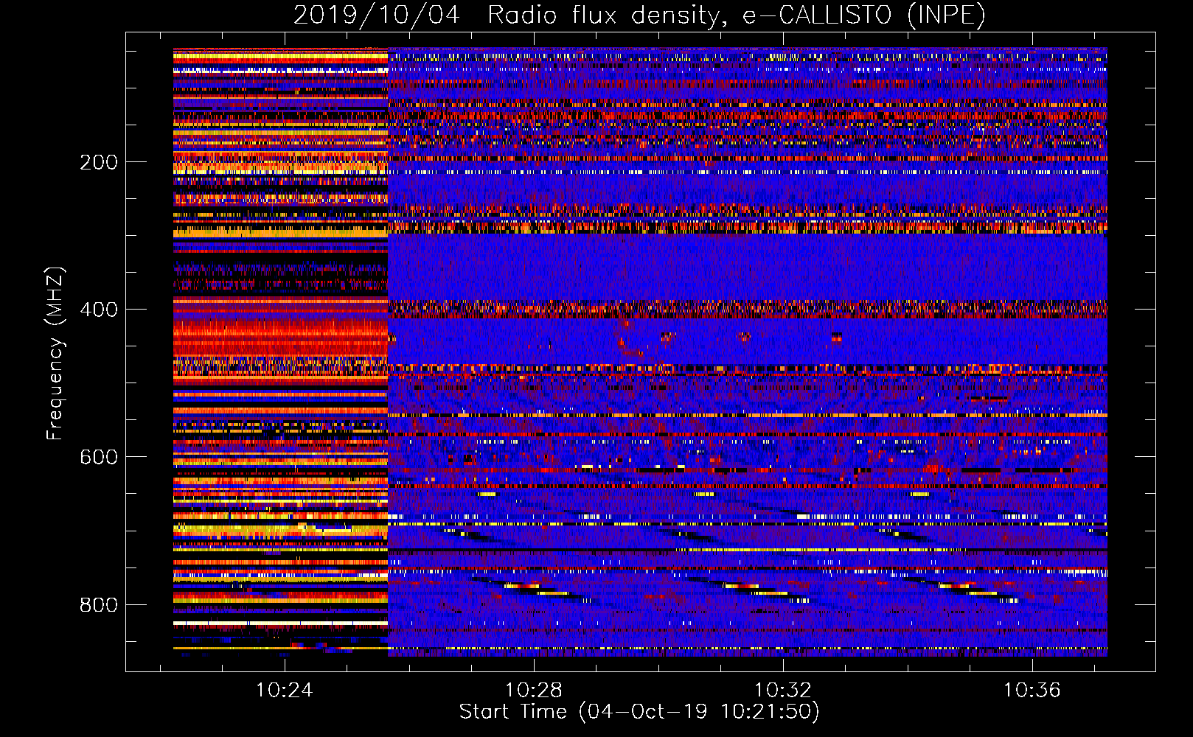Screen dimensions: 1193x737
Task: Click the 10:36 time tick label
Action: point(1032,691)
